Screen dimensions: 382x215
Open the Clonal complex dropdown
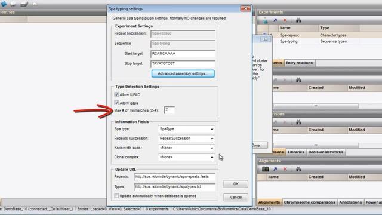[x=186, y=157]
